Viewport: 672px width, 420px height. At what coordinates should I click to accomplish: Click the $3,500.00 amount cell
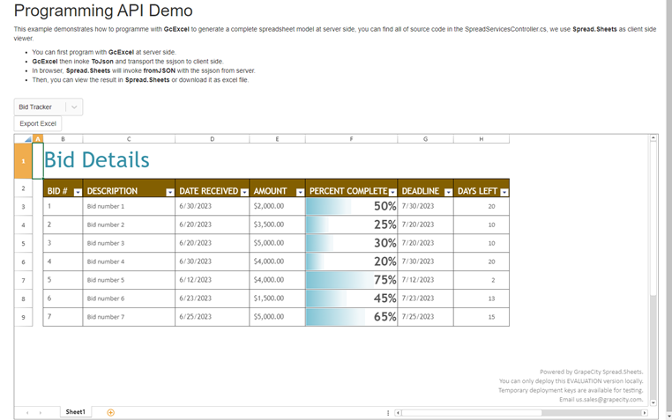coord(277,225)
